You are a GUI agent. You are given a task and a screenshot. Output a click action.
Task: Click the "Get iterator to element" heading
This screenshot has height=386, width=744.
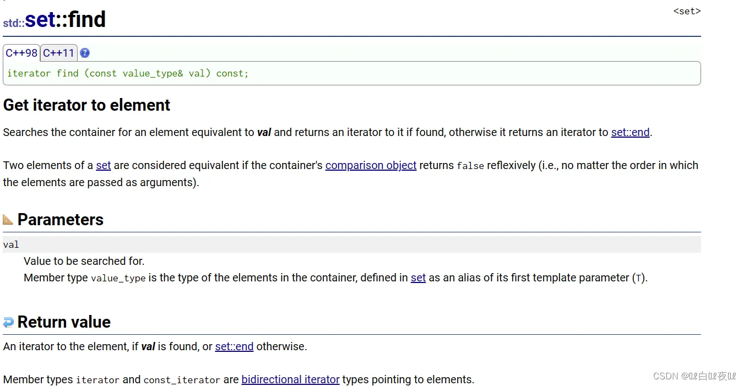tap(87, 105)
